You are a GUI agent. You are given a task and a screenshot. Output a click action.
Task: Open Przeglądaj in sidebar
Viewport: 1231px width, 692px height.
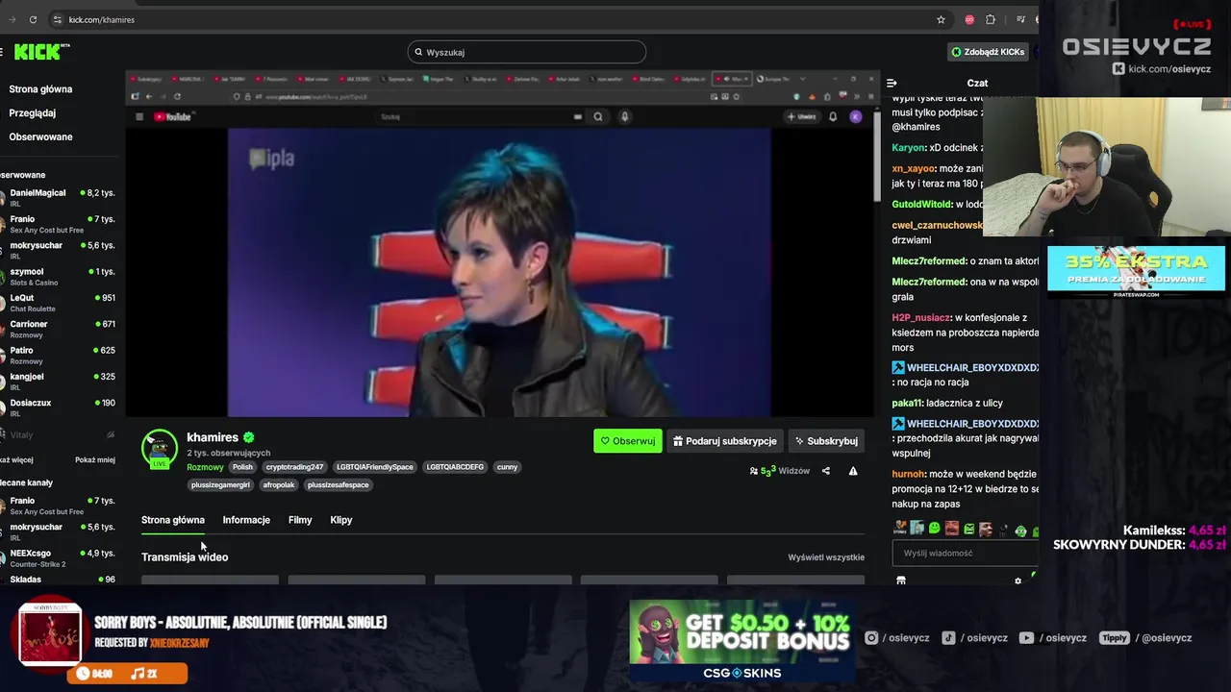pyautogui.click(x=32, y=113)
